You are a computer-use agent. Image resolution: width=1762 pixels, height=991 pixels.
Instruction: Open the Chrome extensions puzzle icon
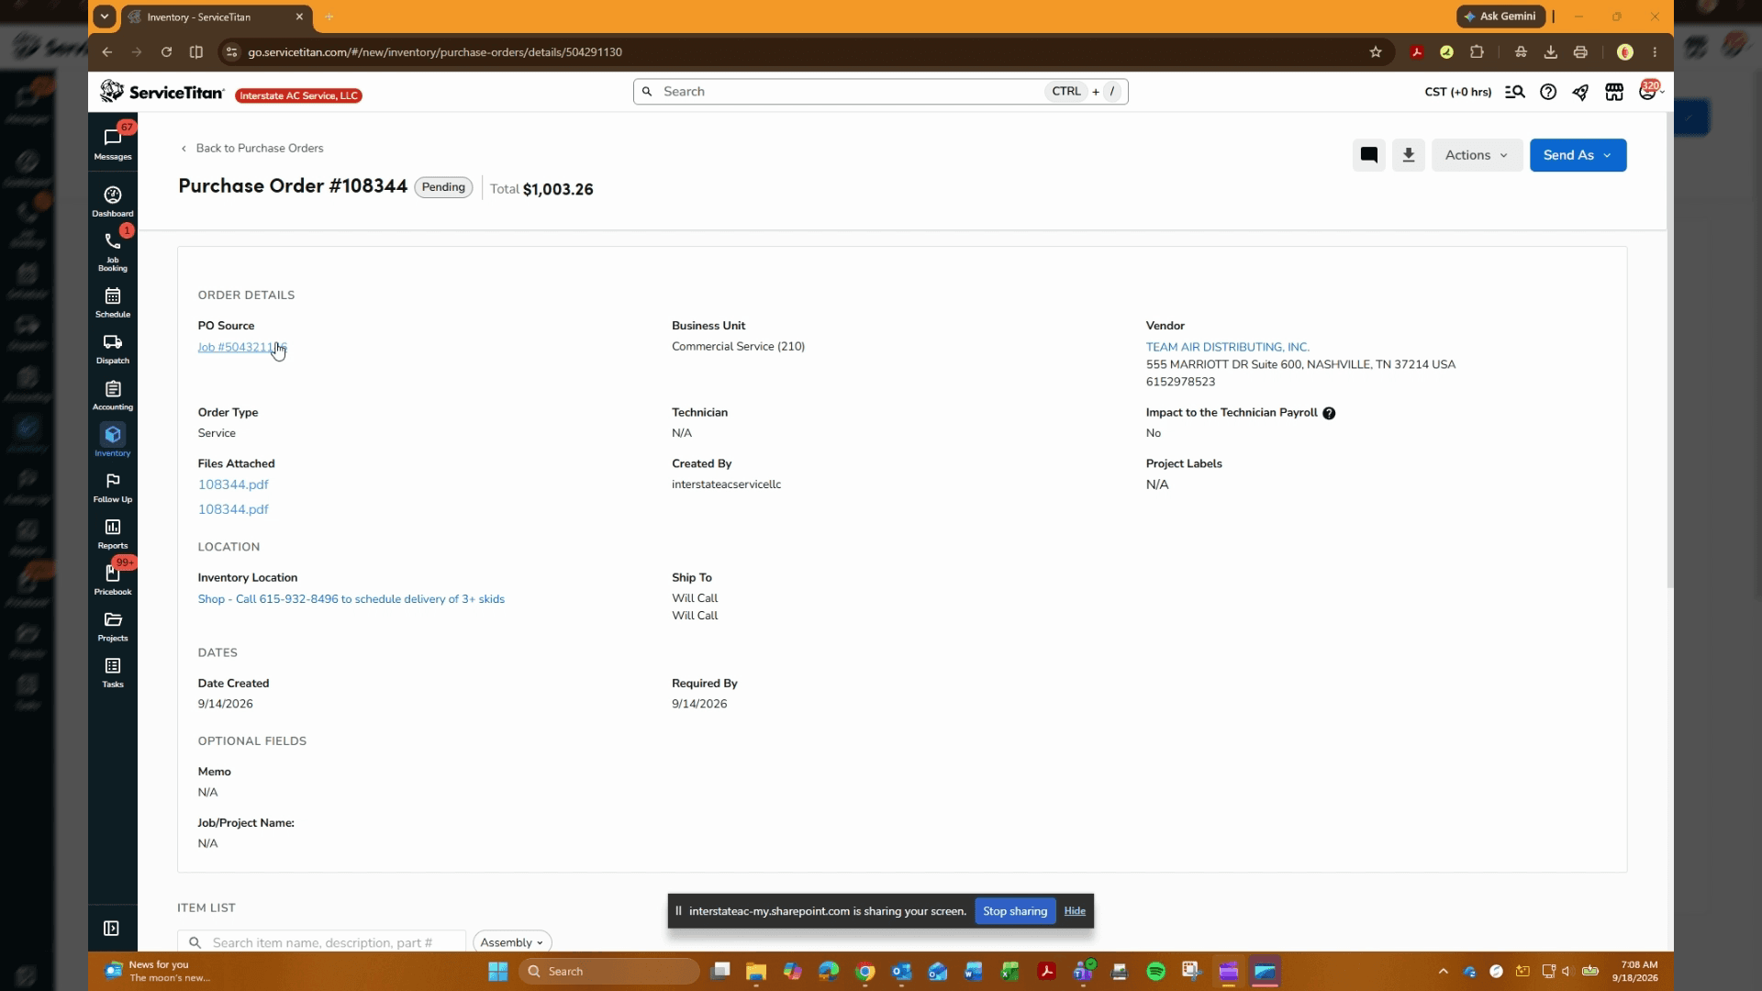pyautogui.click(x=1477, y=52)
